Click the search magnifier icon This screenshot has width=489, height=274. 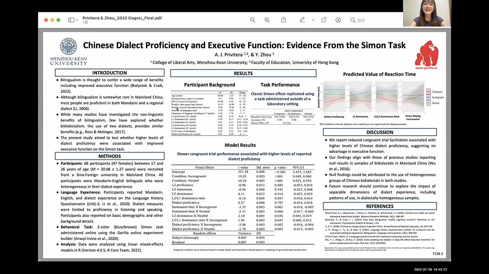(352, 20)
